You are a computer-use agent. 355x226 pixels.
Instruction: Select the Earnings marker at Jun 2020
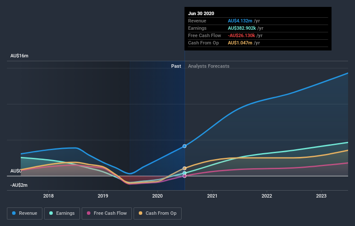click(185, 173)
